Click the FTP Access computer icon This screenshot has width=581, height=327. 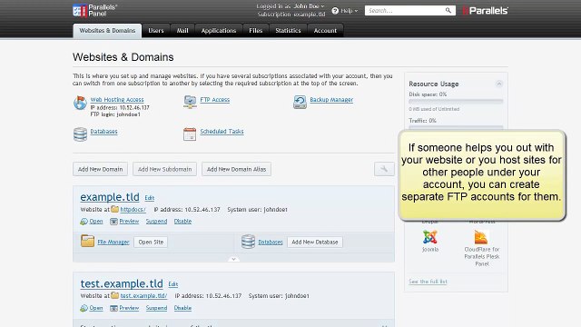(190, 102)
